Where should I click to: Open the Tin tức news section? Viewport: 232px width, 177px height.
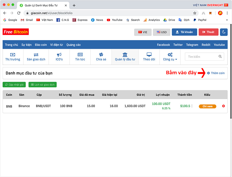80,57
